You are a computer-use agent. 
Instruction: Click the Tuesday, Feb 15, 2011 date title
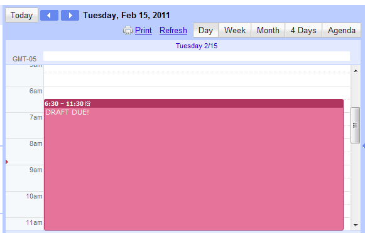[126, 15]
